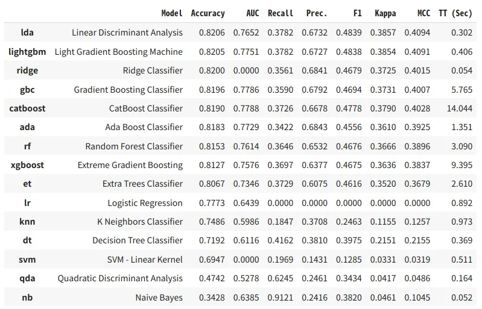Image resolution: width=482 pixels, height=309 pixels.
Task: Select the 14.044 training time cell
Action: [460, 108]
